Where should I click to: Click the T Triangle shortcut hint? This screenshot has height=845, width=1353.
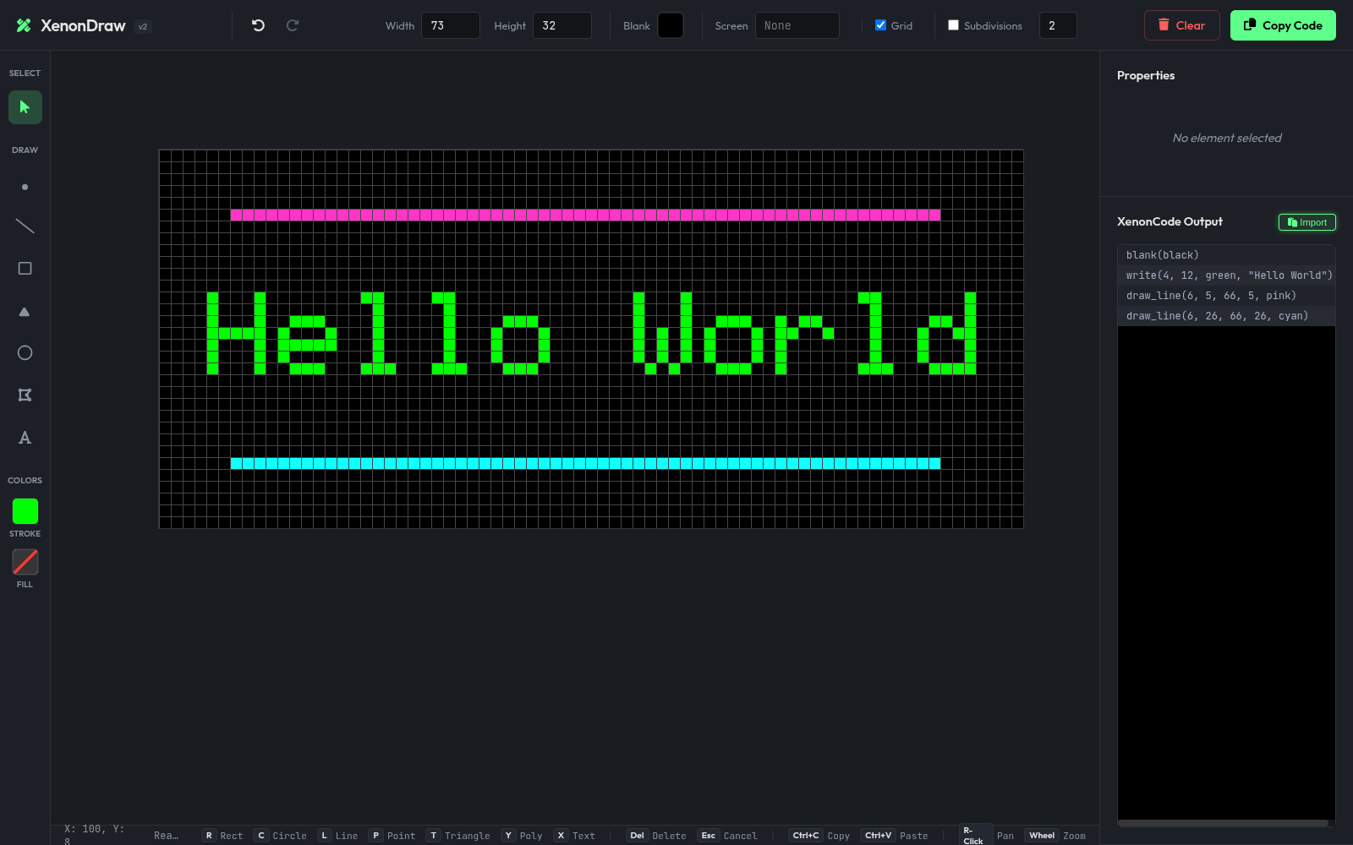tap(458, 836)
